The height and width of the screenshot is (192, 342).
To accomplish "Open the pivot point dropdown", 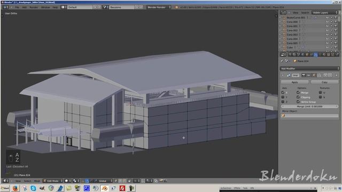I will [76, 181].
